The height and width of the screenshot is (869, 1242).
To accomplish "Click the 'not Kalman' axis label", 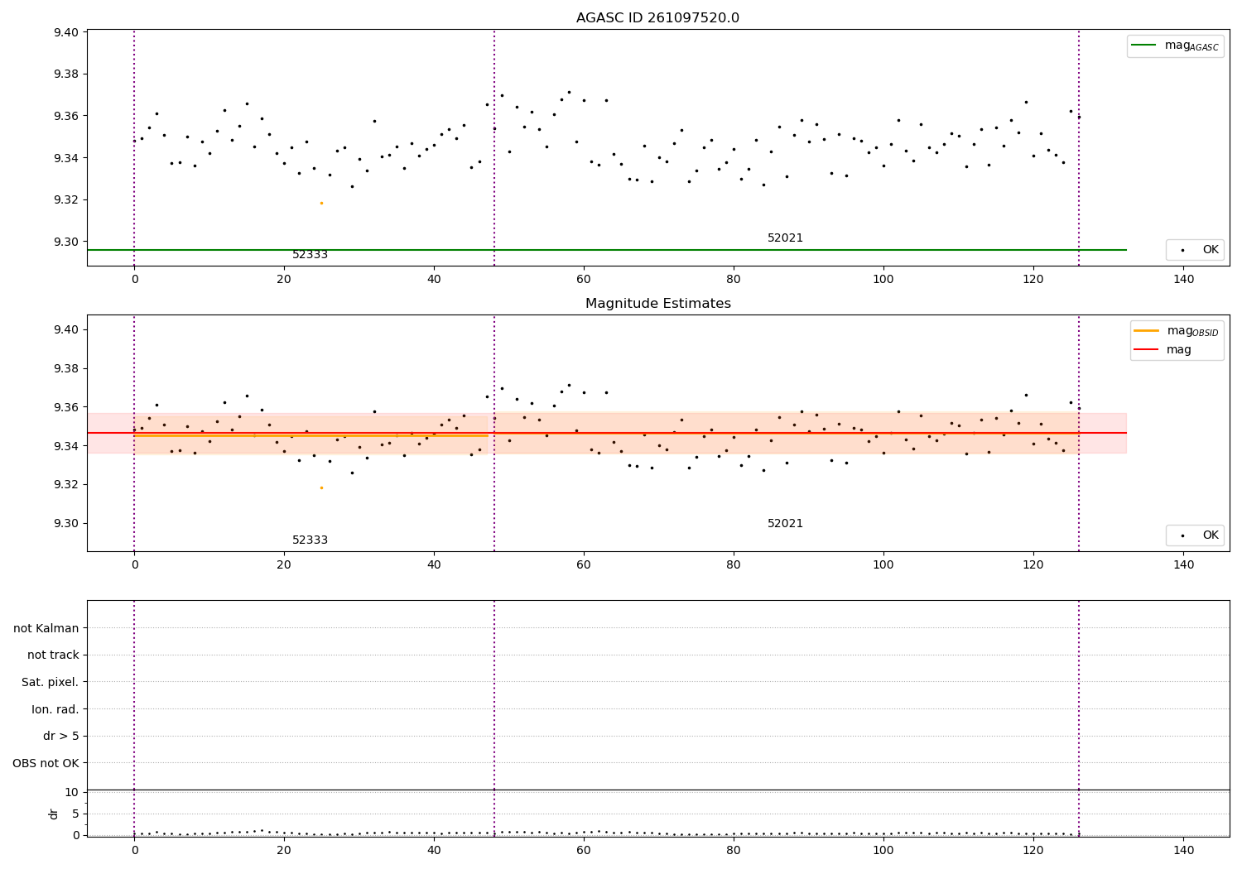I will (x=46, y=628).
